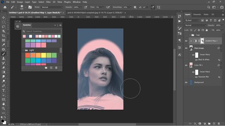
Task: Select the Object Selection tool
Action: (4, 31)
